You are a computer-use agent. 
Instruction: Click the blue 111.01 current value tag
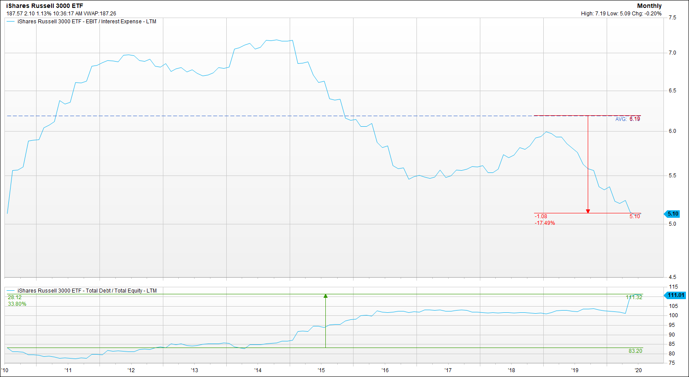click(x=674, y=295)
